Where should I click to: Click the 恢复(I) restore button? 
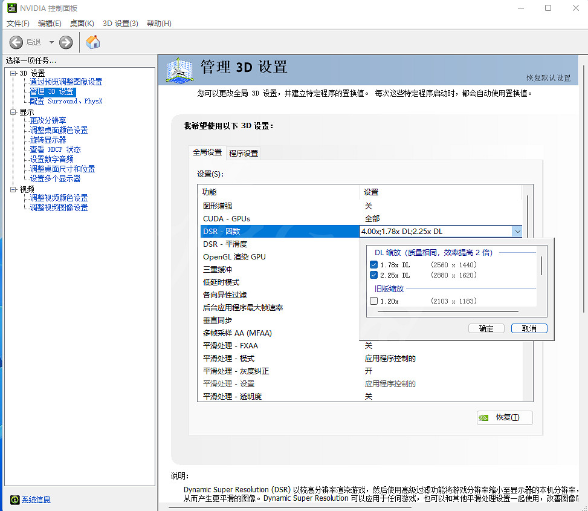505,417
